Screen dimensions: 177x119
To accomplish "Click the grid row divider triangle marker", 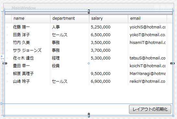I will pyautogui.click(x=2, y=103).
